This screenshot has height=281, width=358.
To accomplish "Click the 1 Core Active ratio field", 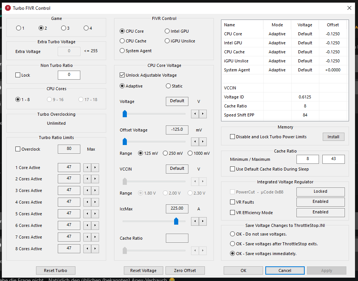I will pos(69,168).
